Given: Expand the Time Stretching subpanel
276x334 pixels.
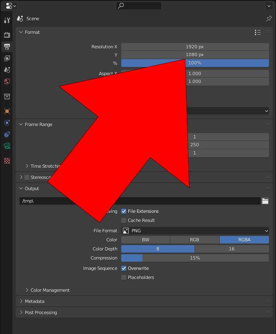Looking at the screenshot, I should [27, 166].
